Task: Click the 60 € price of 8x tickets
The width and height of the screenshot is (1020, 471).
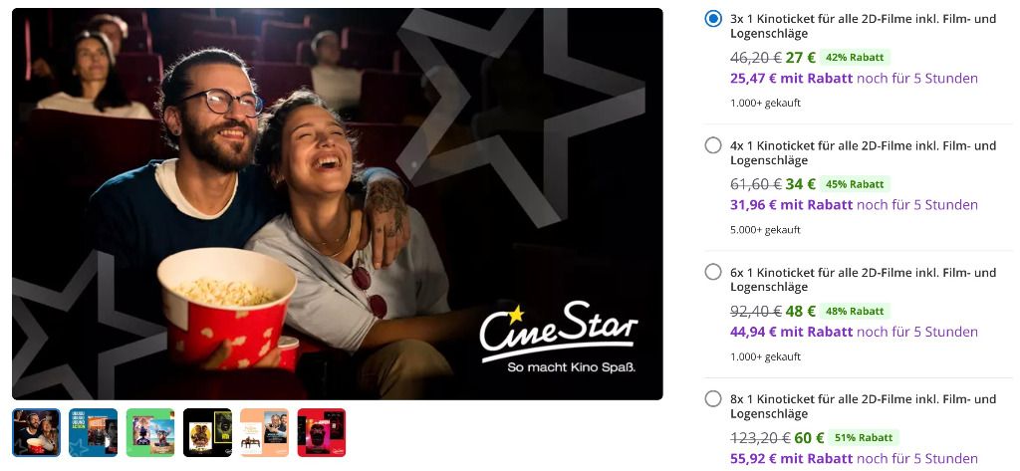Action: click(809, 438)
